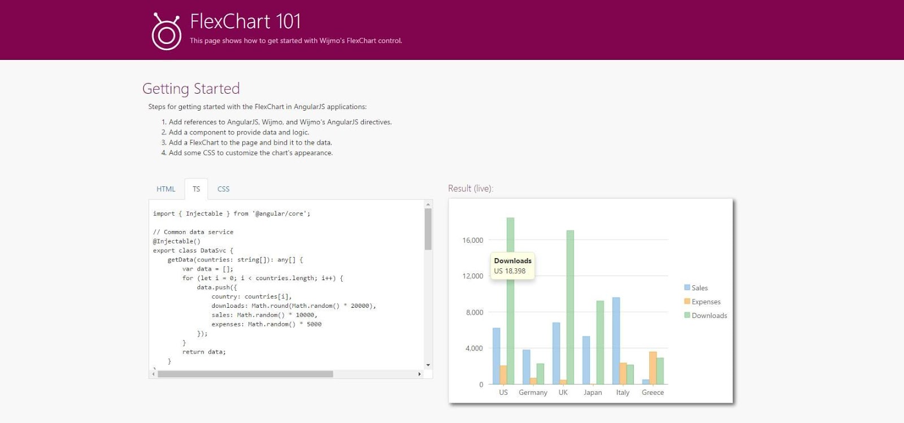Toggle the Downloads legend swatch
Viewport: 904px width, 423px height.
click(x=687, y=315)
